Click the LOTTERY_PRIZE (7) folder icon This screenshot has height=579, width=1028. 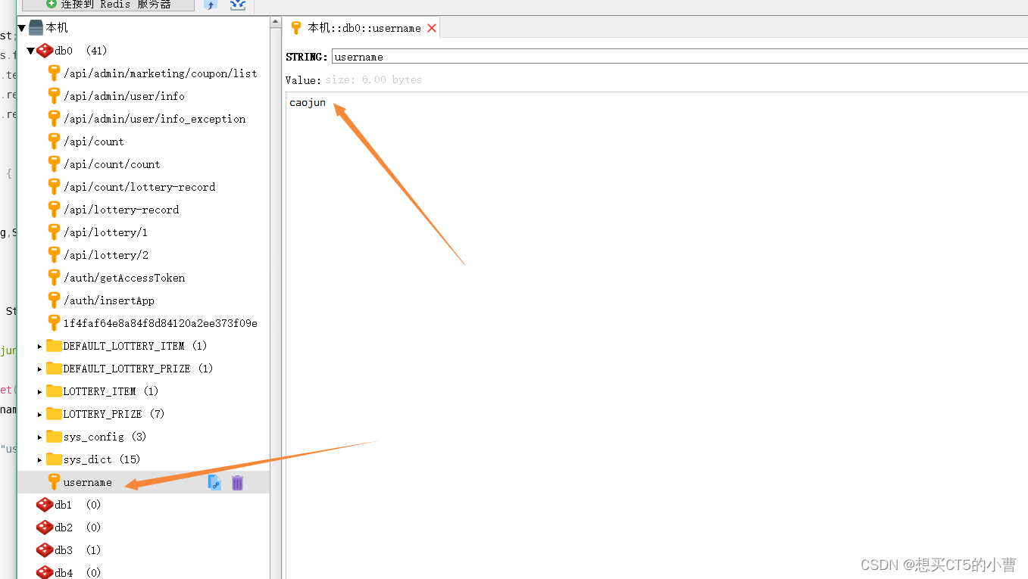pos(54,414)
